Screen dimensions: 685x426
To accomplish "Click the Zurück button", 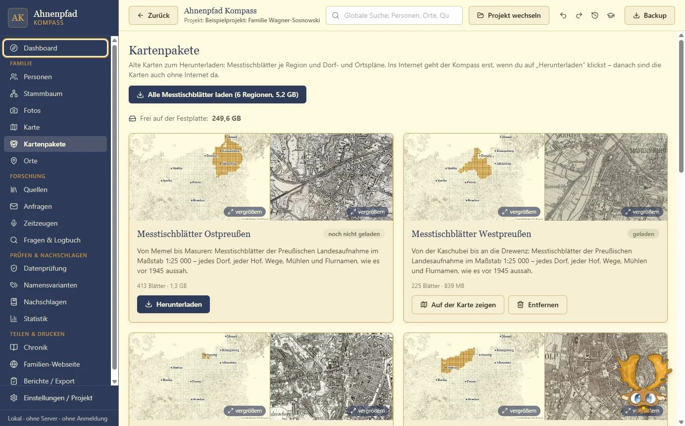I will (x=153, y=15).
